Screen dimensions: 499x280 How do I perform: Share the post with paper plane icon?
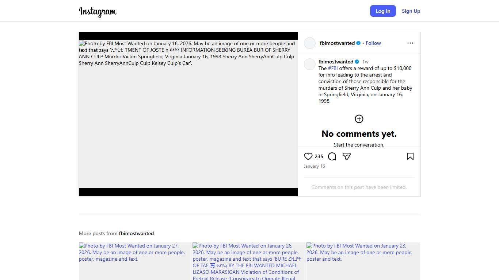click(x=347, y=156)
